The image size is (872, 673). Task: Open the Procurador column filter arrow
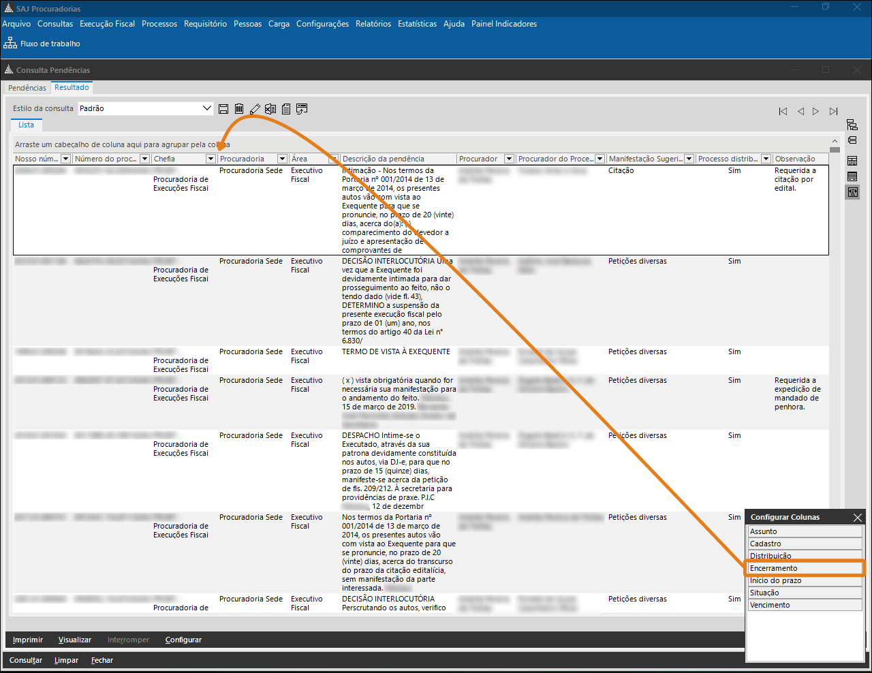point(509,159)
